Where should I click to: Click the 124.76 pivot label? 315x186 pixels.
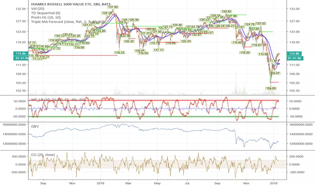click(249, 25)
